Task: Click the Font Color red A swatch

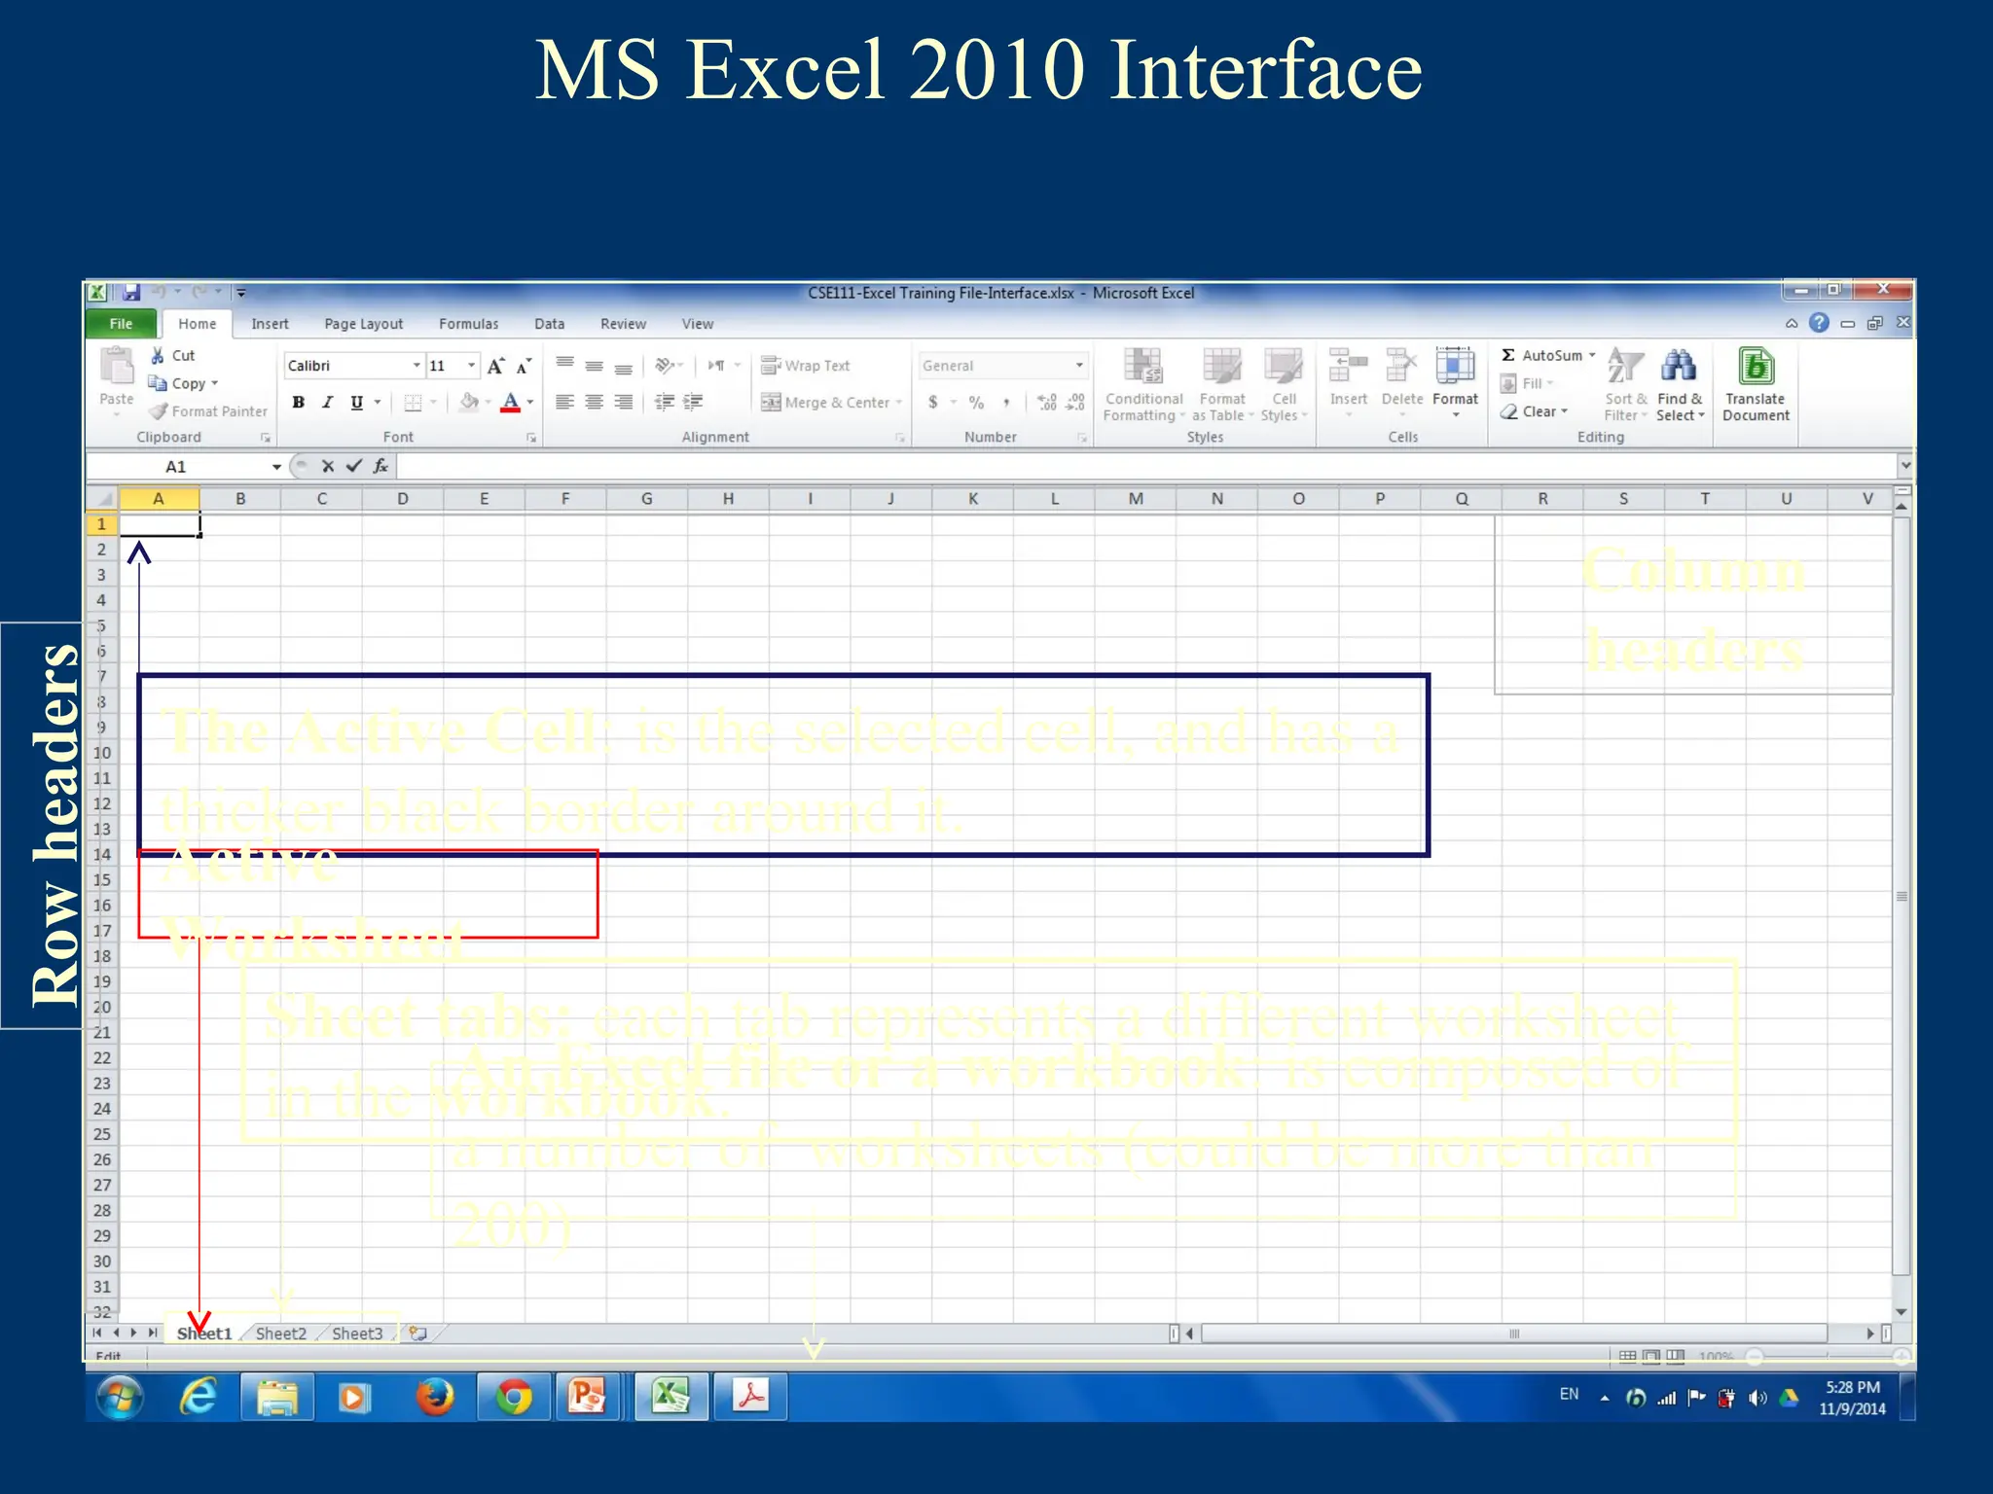Action: (510, 403)
